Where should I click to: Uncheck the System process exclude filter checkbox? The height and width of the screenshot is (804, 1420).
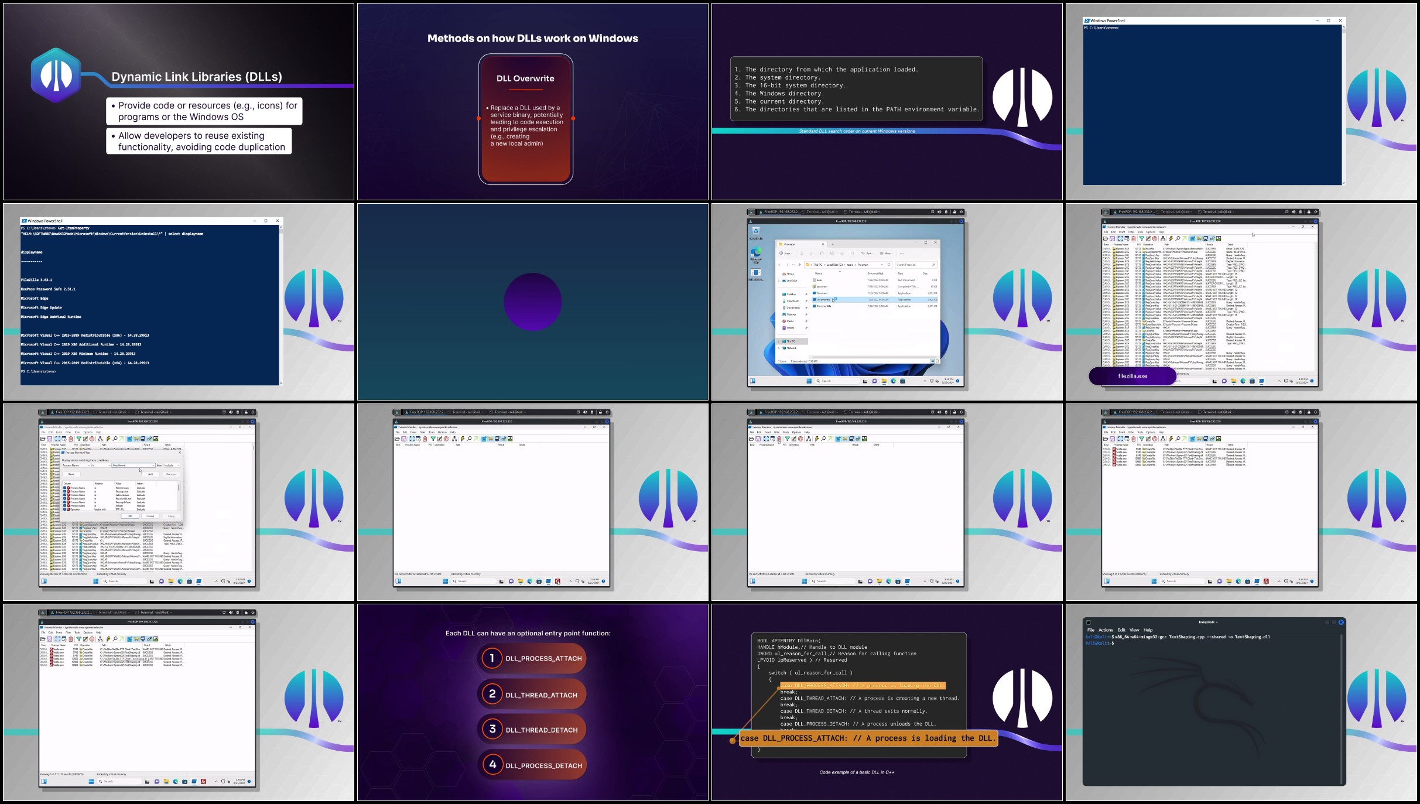pyautogui.click(x=64, y=506)
